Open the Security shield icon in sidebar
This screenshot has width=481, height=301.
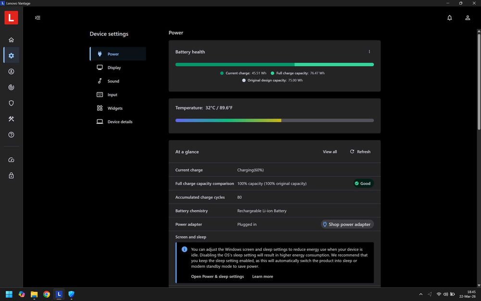[12, 103]
